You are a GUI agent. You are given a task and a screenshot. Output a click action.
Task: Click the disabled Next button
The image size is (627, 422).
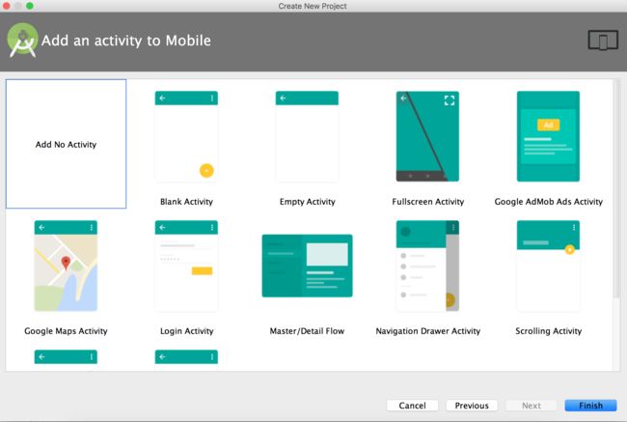pyautogui.click(x=532, y=406)
